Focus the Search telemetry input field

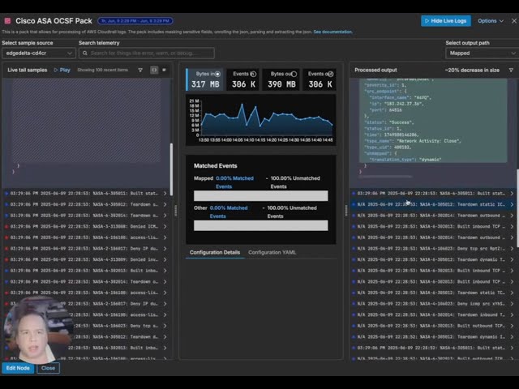tap(147, 53)
